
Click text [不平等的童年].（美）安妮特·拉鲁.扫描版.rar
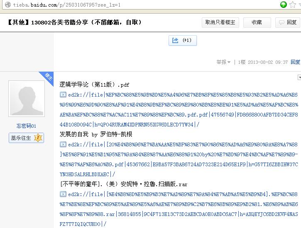tap(123, 184)
